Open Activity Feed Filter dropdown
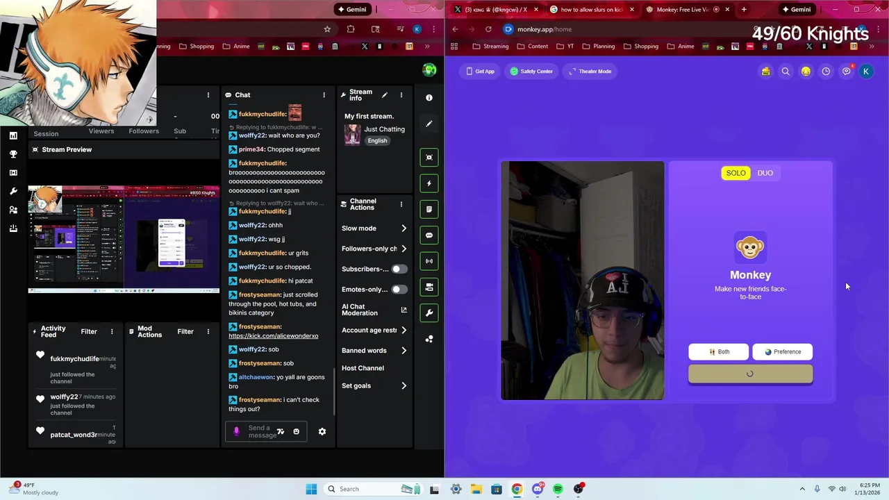This screenshot has height=500, width=889. tap(89, 332)
